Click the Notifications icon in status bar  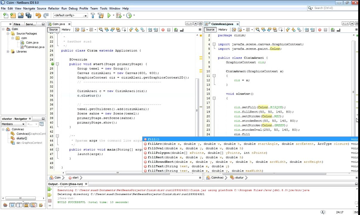323,212
